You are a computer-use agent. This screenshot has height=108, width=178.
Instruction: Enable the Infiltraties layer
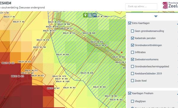point(132,52)
